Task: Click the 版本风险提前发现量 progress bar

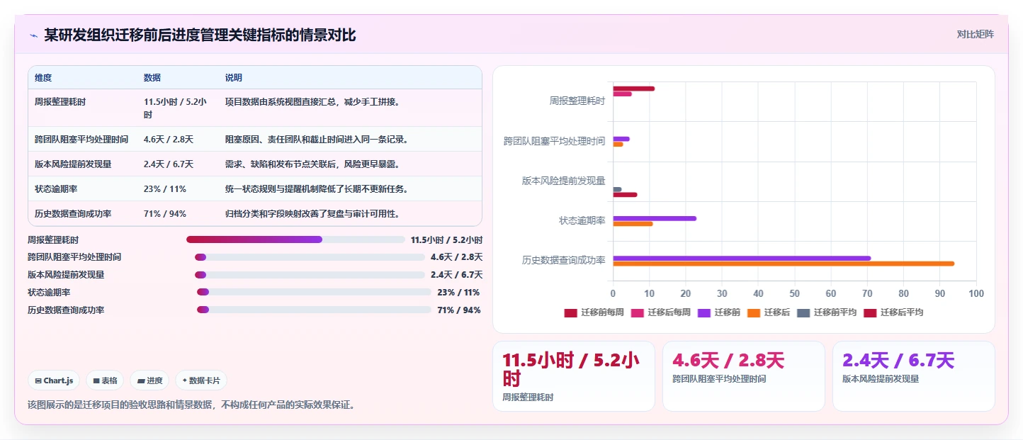Action: click(310, 275)
